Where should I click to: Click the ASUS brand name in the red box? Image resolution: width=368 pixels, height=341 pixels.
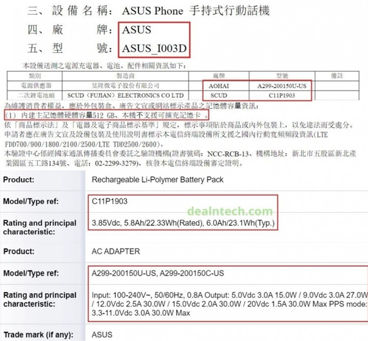click(137, 30)
